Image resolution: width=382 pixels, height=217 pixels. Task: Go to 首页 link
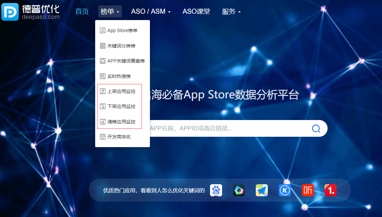point(82,11)
